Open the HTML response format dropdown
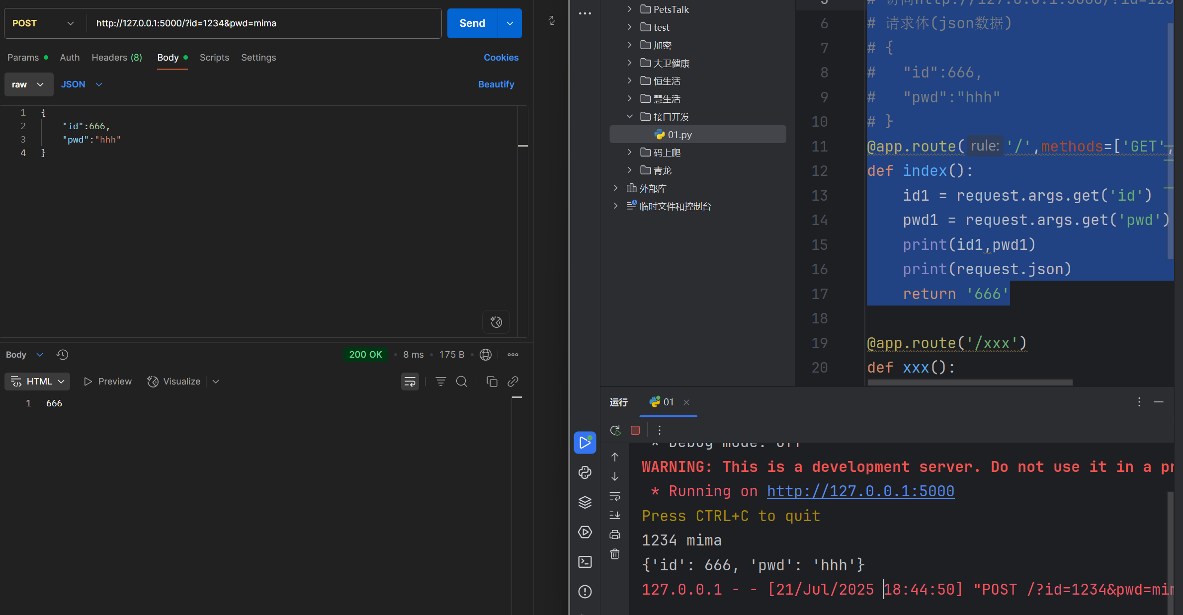The width and height of the screenshot is (1183, 615). (38, 382)
